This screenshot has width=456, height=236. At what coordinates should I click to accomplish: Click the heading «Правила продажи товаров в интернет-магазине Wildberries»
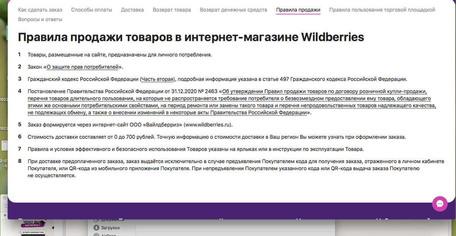191,37
